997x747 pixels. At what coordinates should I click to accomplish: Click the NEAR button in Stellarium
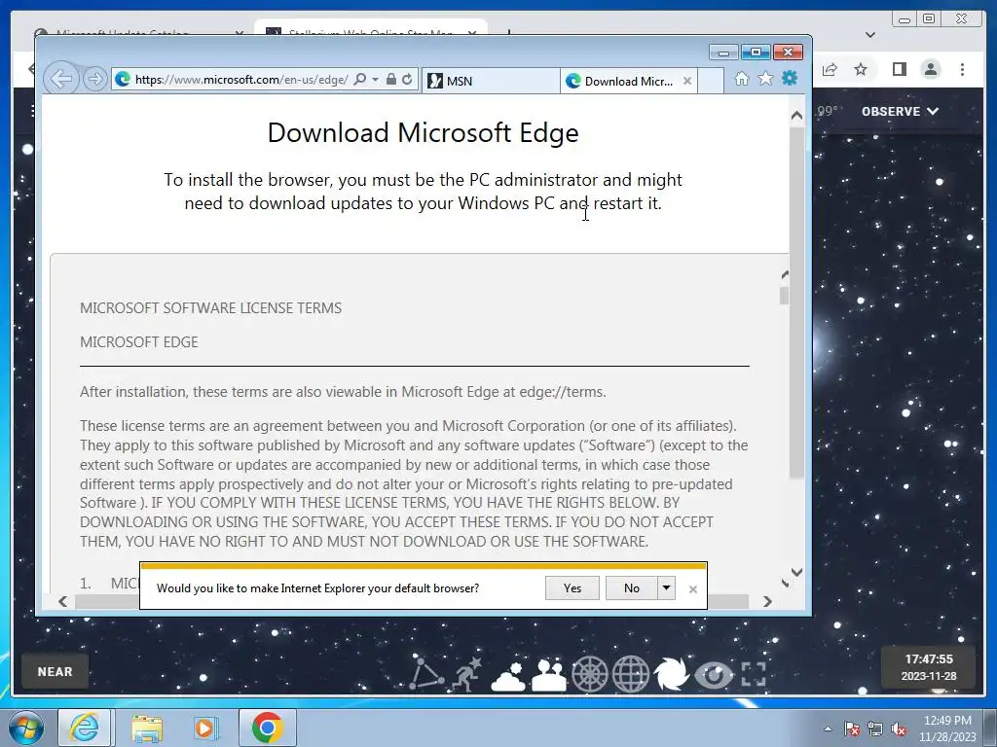(55, 671)
